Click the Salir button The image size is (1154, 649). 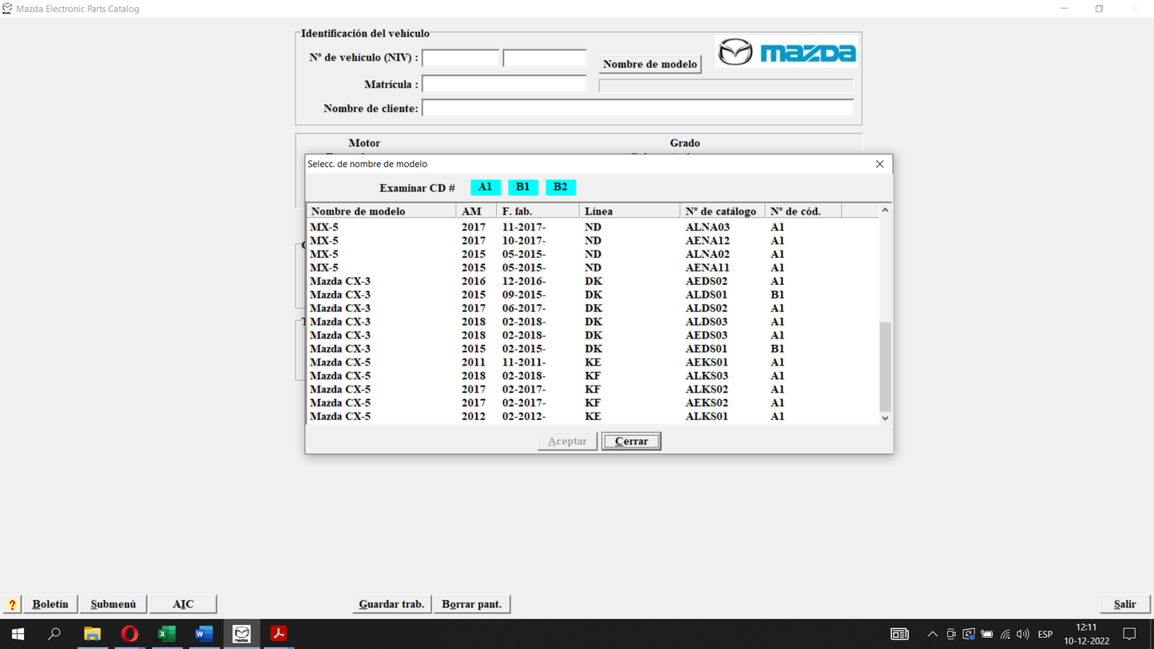(1124, 604)
